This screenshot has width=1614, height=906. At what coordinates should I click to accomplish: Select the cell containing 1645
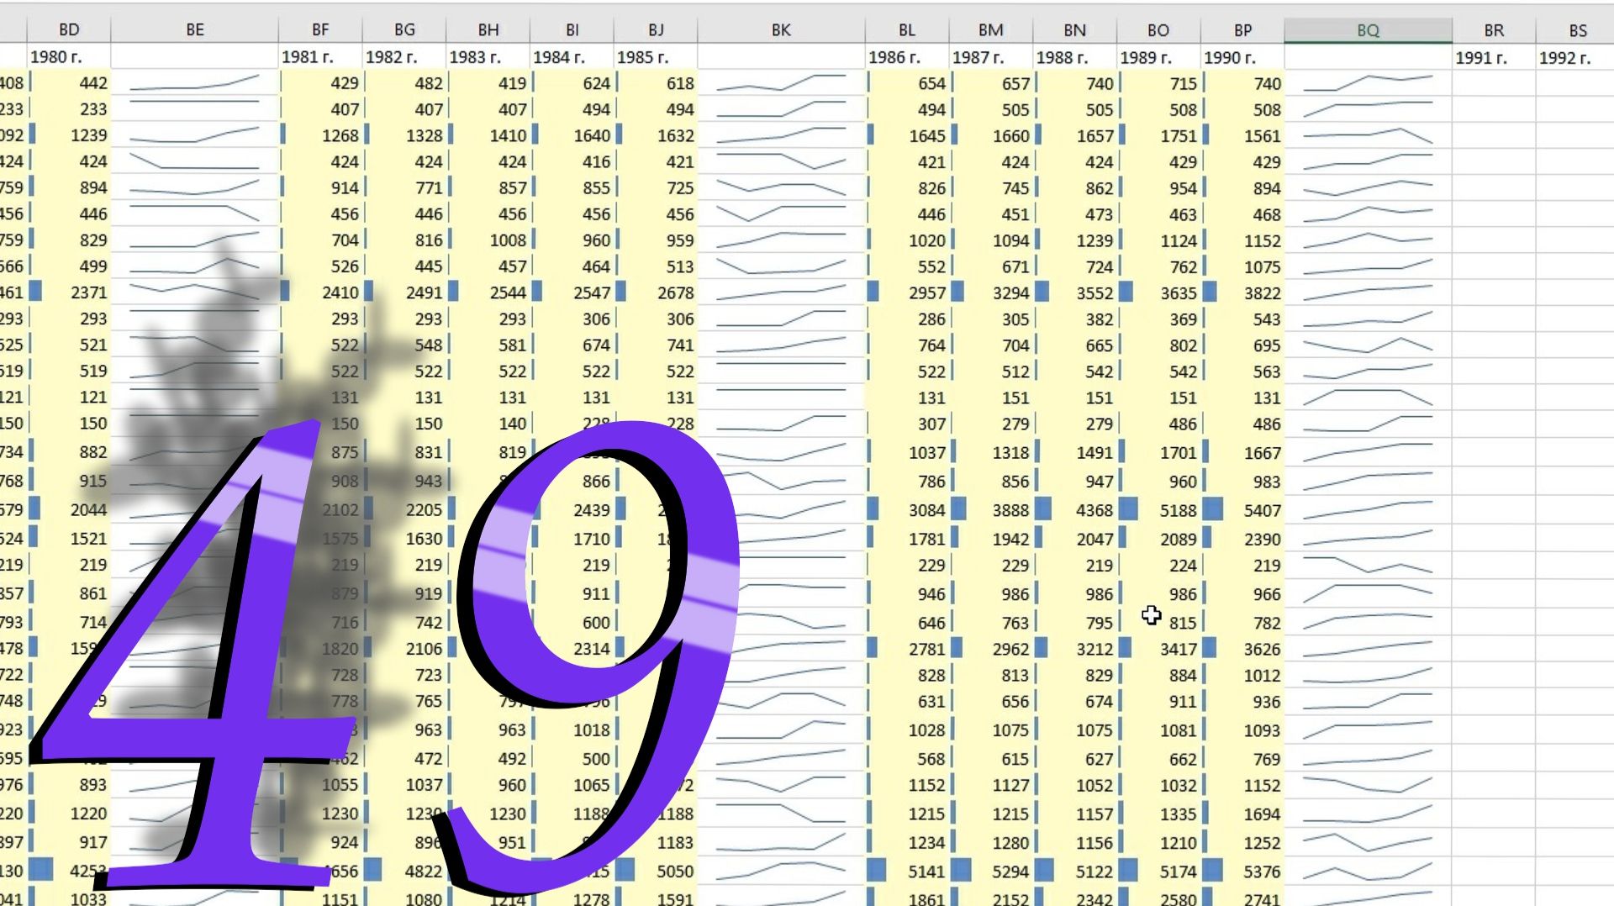907,135
